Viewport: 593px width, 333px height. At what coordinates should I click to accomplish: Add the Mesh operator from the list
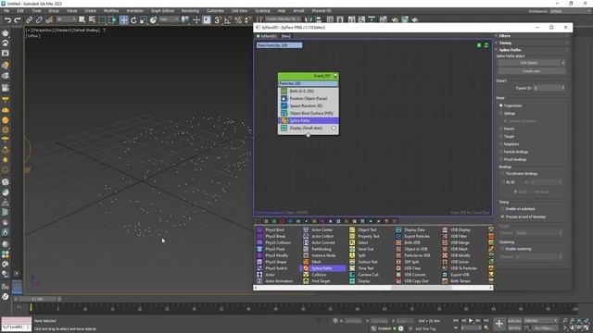click(x=316, y=262)
